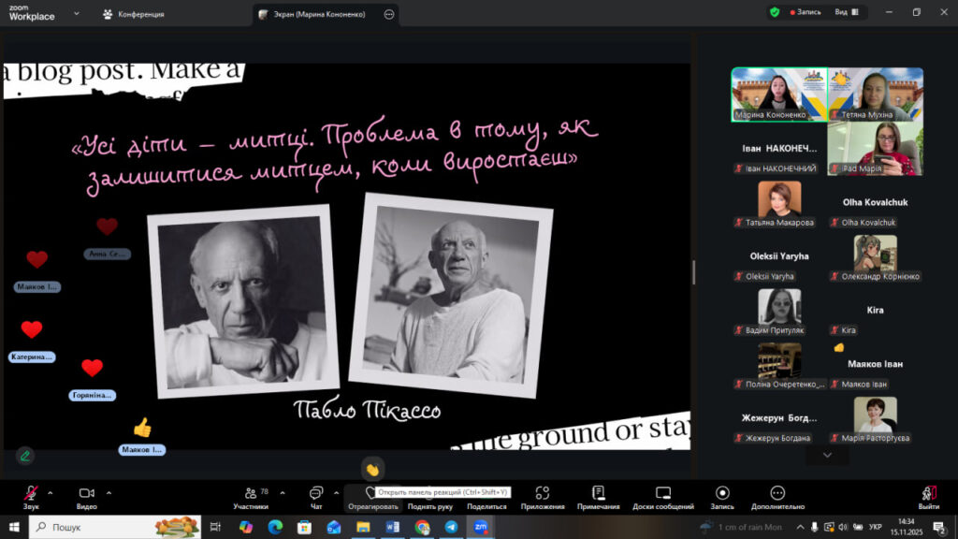Expand audio options arrow next to Звук
The image size is (958, 539).
click(x=51, y=492)
